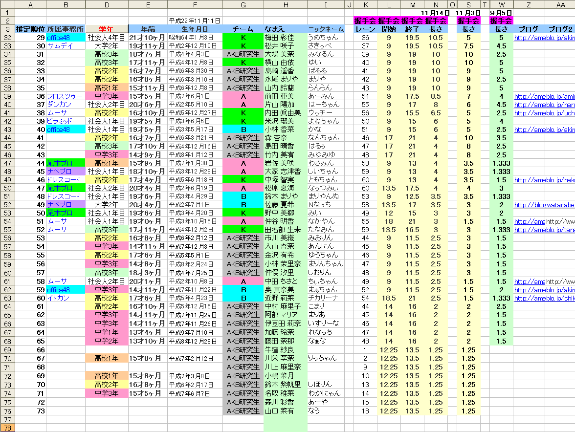This screenshot has width=575, height=432.
Task: Select the name cell 島崎 遥香
Action: 286,71
